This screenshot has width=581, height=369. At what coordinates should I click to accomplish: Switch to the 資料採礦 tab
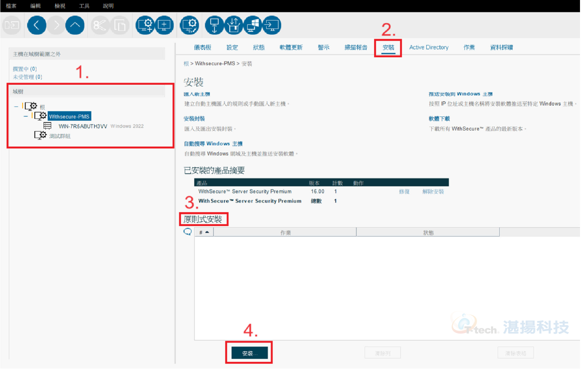click(502, 47)
